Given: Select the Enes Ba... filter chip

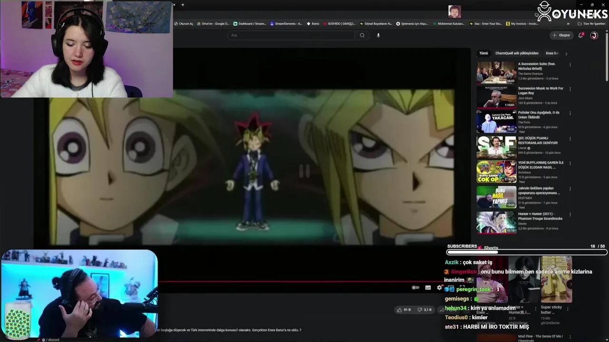Looking at the screenshot, I should 552,53.
